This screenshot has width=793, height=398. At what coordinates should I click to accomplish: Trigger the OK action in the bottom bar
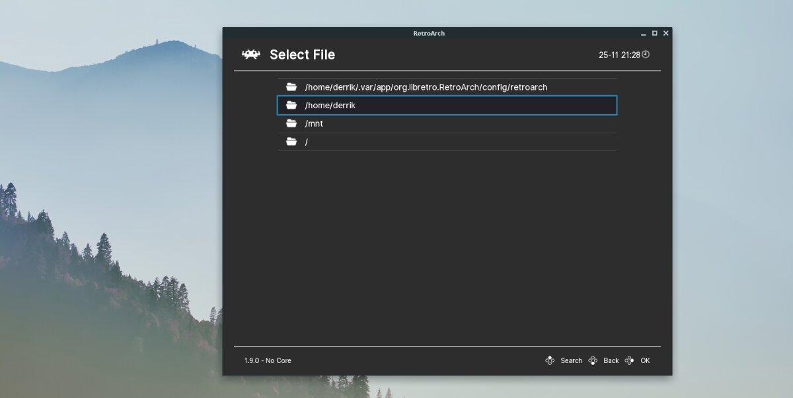(x=644, y=360)
